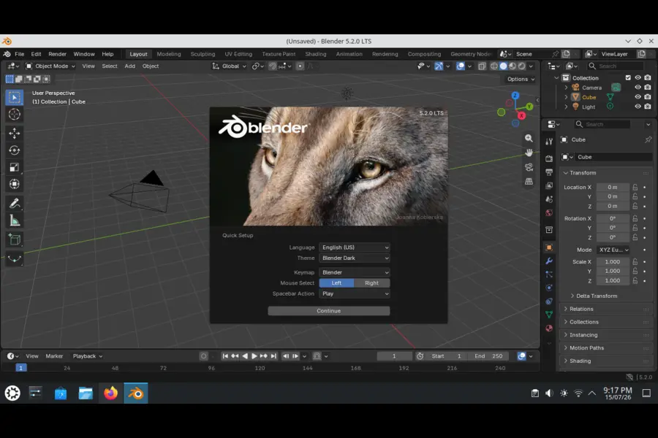Hide the Camera in the outliner

pyautogui.click(x=638, y=87)
